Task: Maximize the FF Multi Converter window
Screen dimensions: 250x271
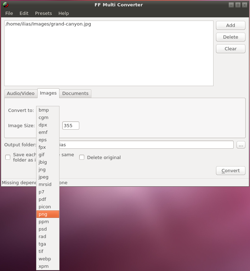Action: (x=238, y=5)
